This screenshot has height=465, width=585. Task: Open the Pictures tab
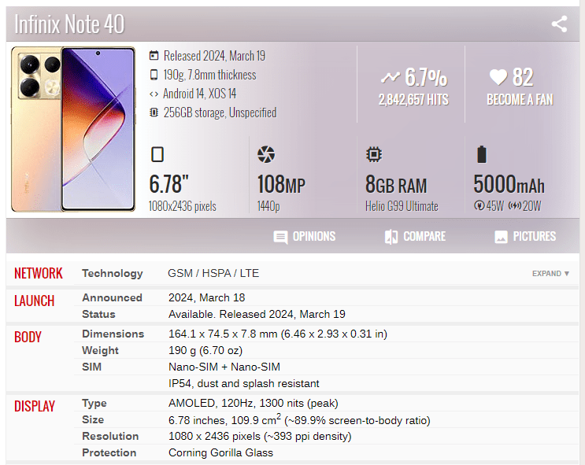point(524,236)
